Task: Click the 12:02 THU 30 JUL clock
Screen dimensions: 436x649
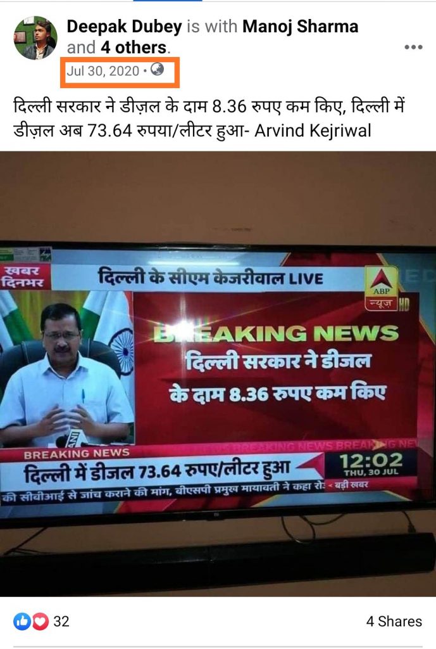Action: tap(371, 464)
